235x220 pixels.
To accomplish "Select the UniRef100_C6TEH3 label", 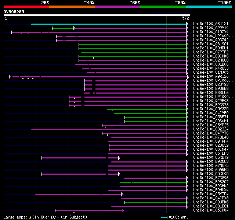I will click(x=211, y=154).
